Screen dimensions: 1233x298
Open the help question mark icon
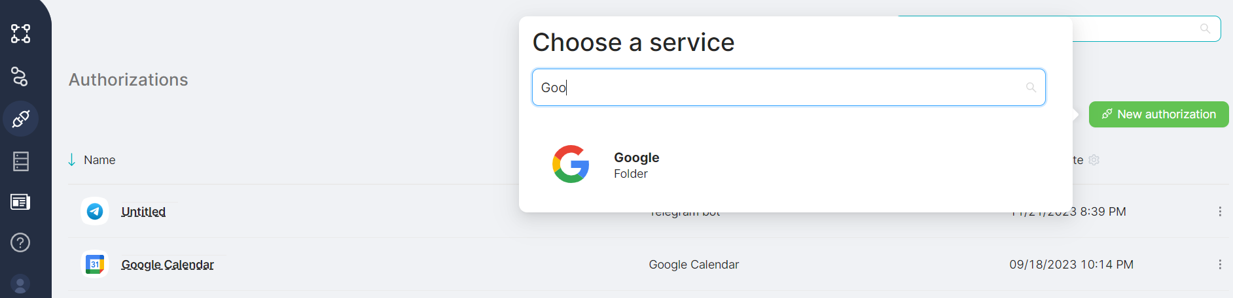point(20,242)
